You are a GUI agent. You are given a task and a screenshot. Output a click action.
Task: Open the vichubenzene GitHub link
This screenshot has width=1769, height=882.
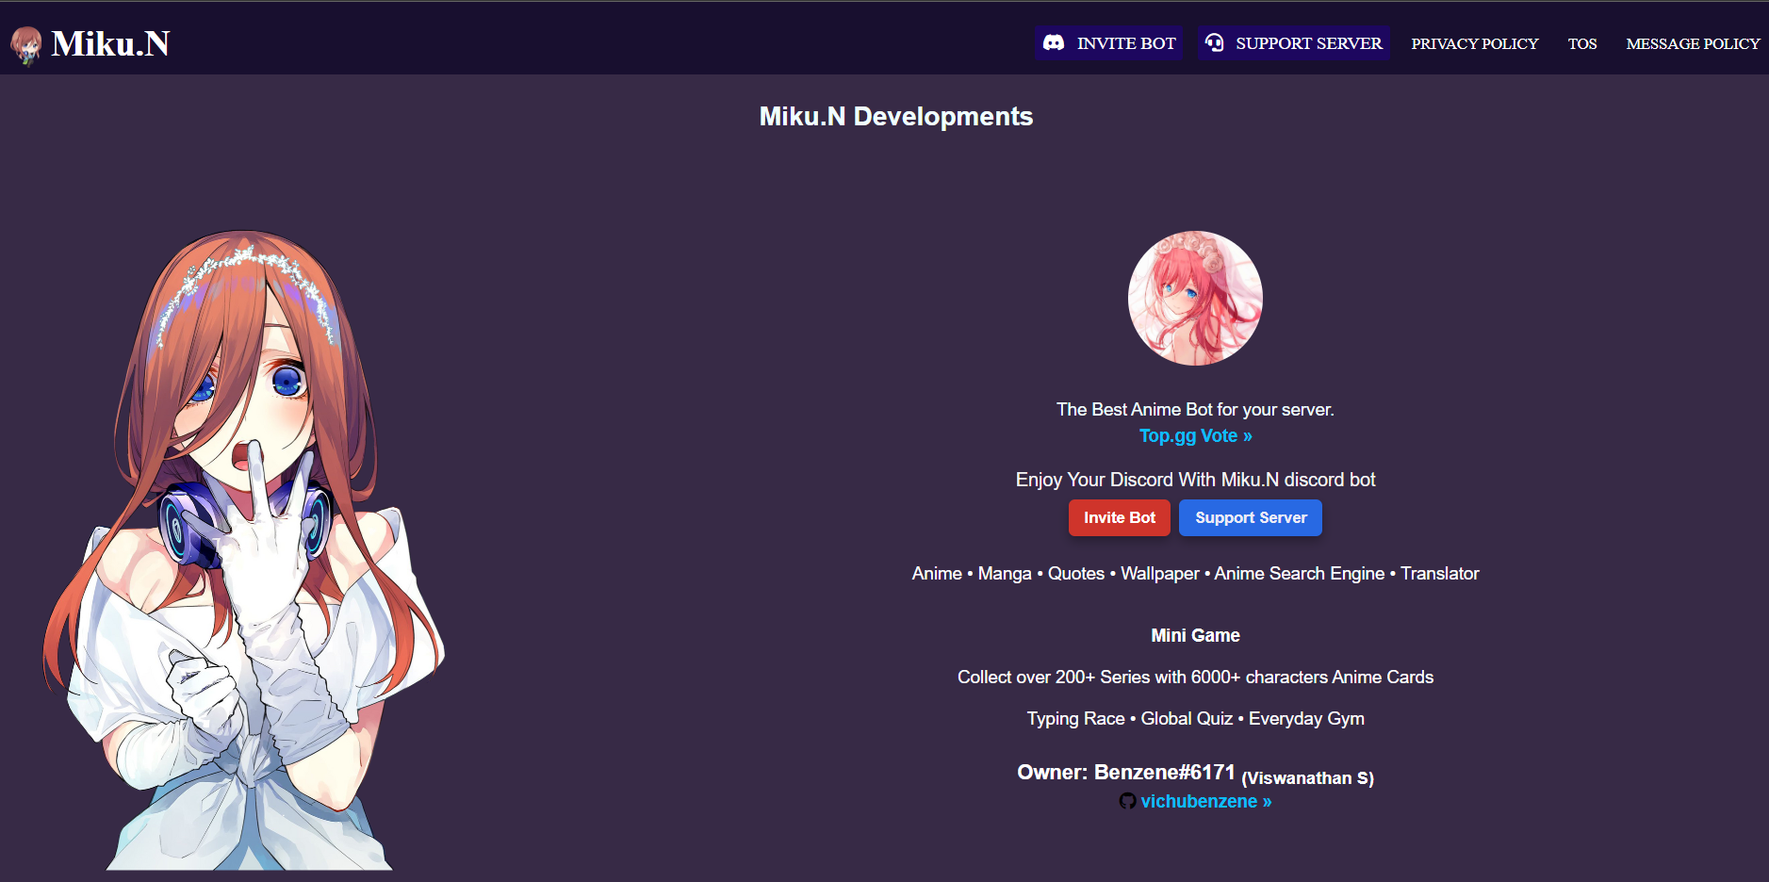tap(1206, 802)
